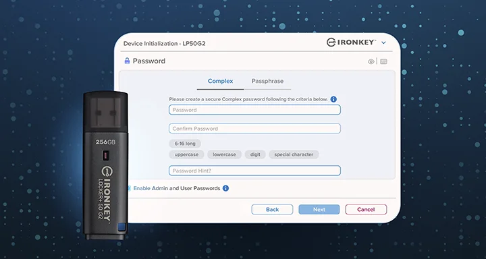The height and width of the screenshot is (259, 486).
Task: Click the 6-16 long criteria chip
Action: click(185, 144)
